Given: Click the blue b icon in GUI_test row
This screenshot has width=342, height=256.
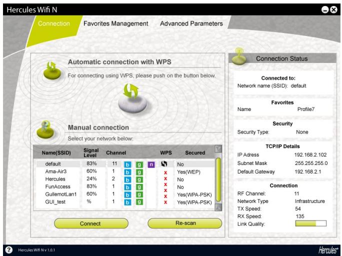Looking at the screenshot, I should [x=127, y=202].
